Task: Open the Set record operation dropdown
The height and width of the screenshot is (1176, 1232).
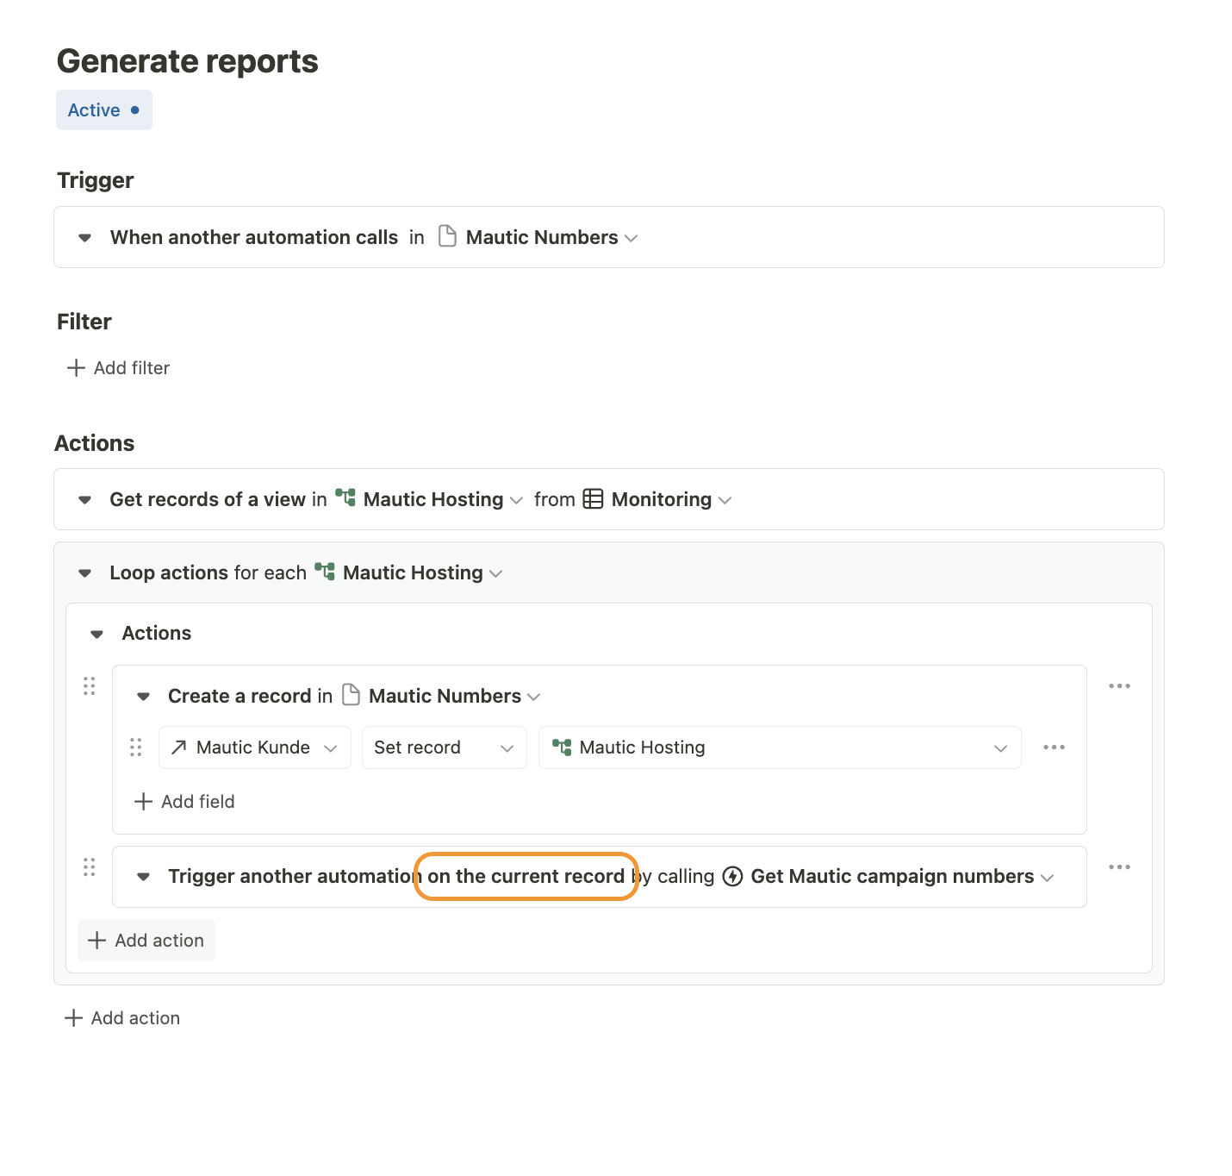Action: click(445, 748)
